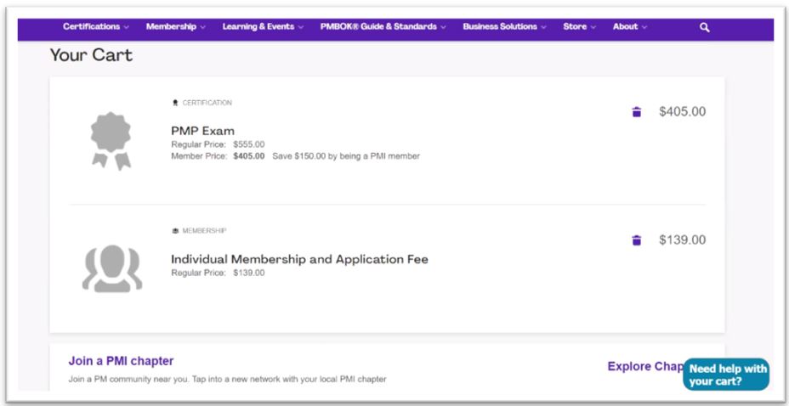Open PMBOK® Guide & Standards nav item
This screenshot has height=406, width=789.
click(x=378, y=26)
